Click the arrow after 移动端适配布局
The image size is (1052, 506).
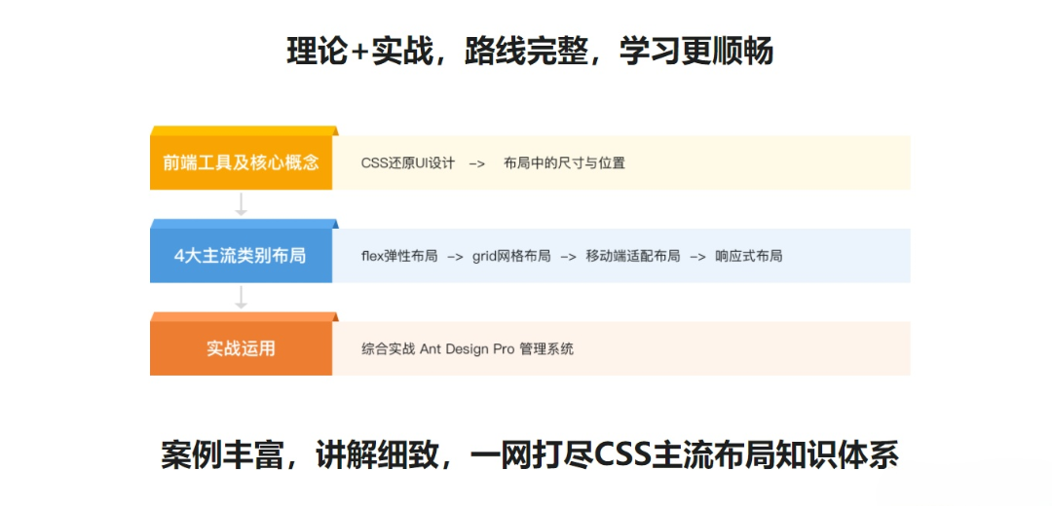pos(697,257)
